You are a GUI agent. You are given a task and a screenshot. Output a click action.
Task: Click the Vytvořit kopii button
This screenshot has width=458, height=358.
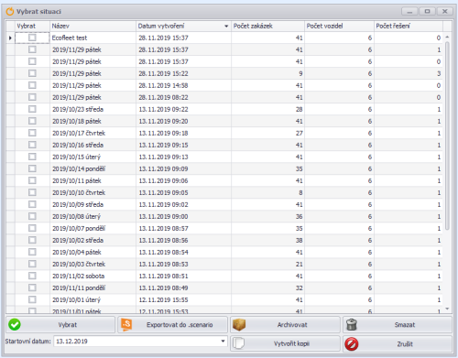coord(285,343)
